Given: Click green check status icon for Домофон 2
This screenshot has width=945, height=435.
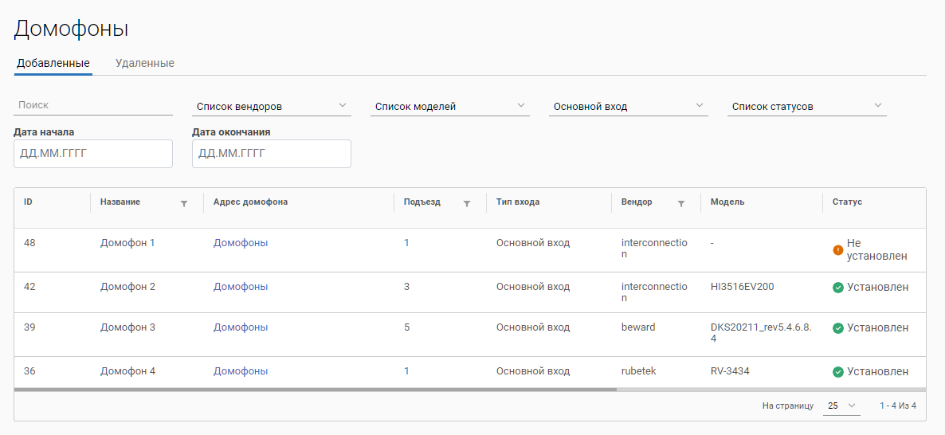Looking at the screenshot, I should [x=838, y=288].
